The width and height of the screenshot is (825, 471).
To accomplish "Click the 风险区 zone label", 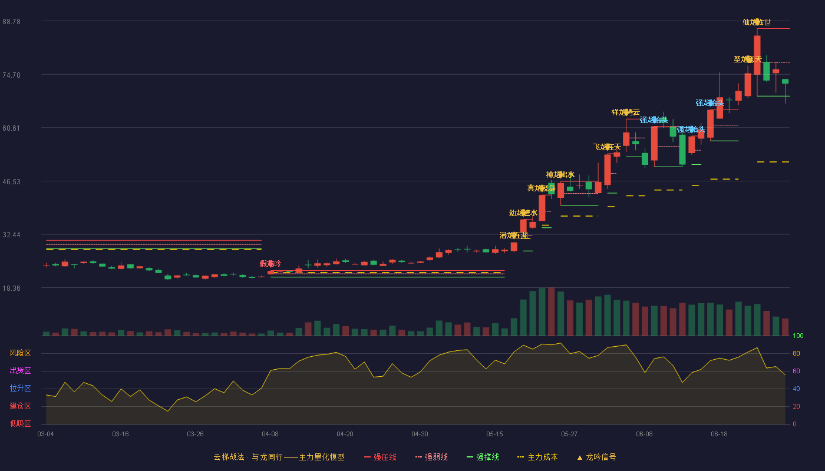I will click(x=21, y=353).
